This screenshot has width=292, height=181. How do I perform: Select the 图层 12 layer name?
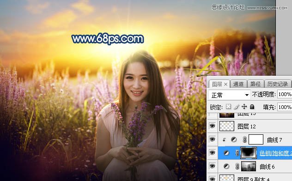pos(247,127)
